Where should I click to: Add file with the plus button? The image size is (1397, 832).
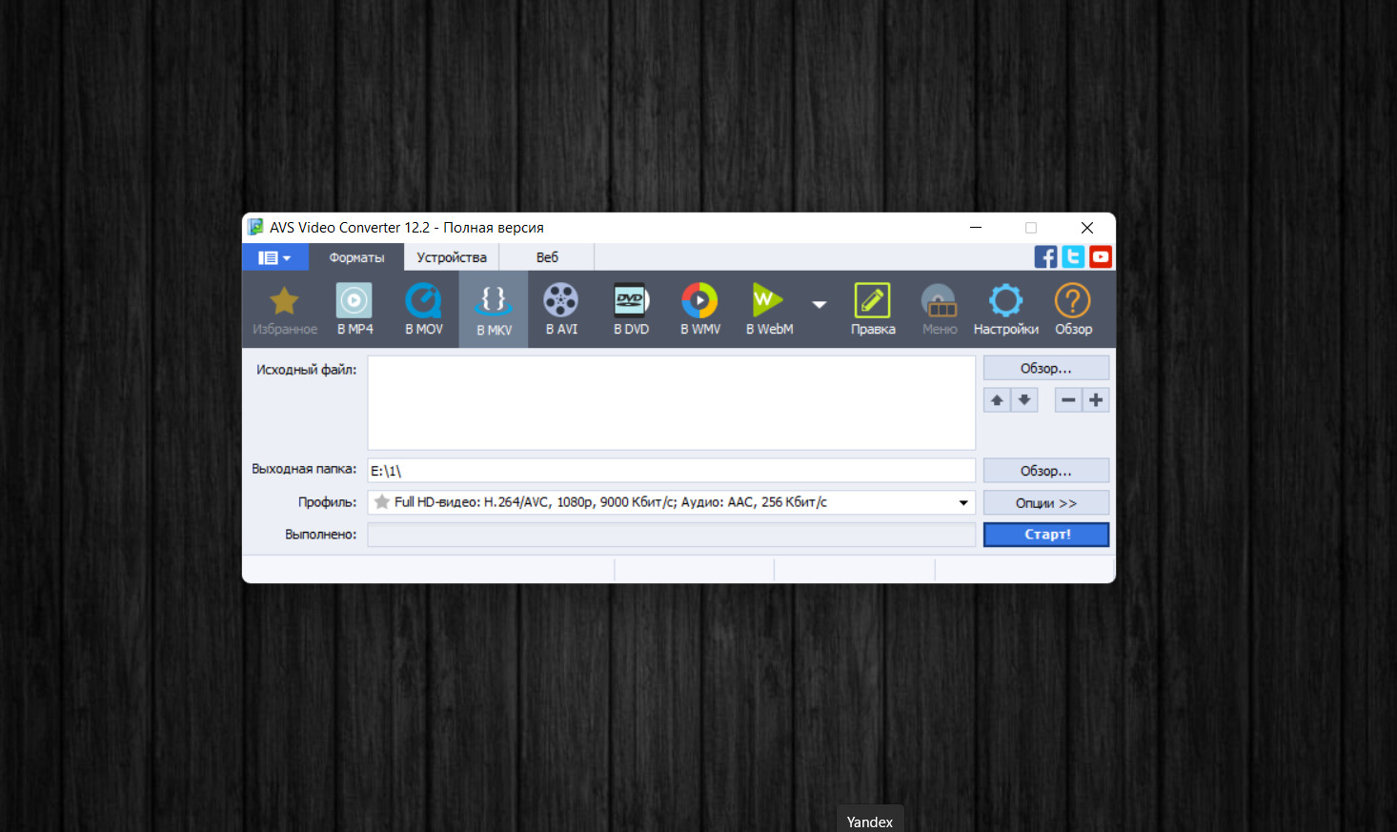1096,400
